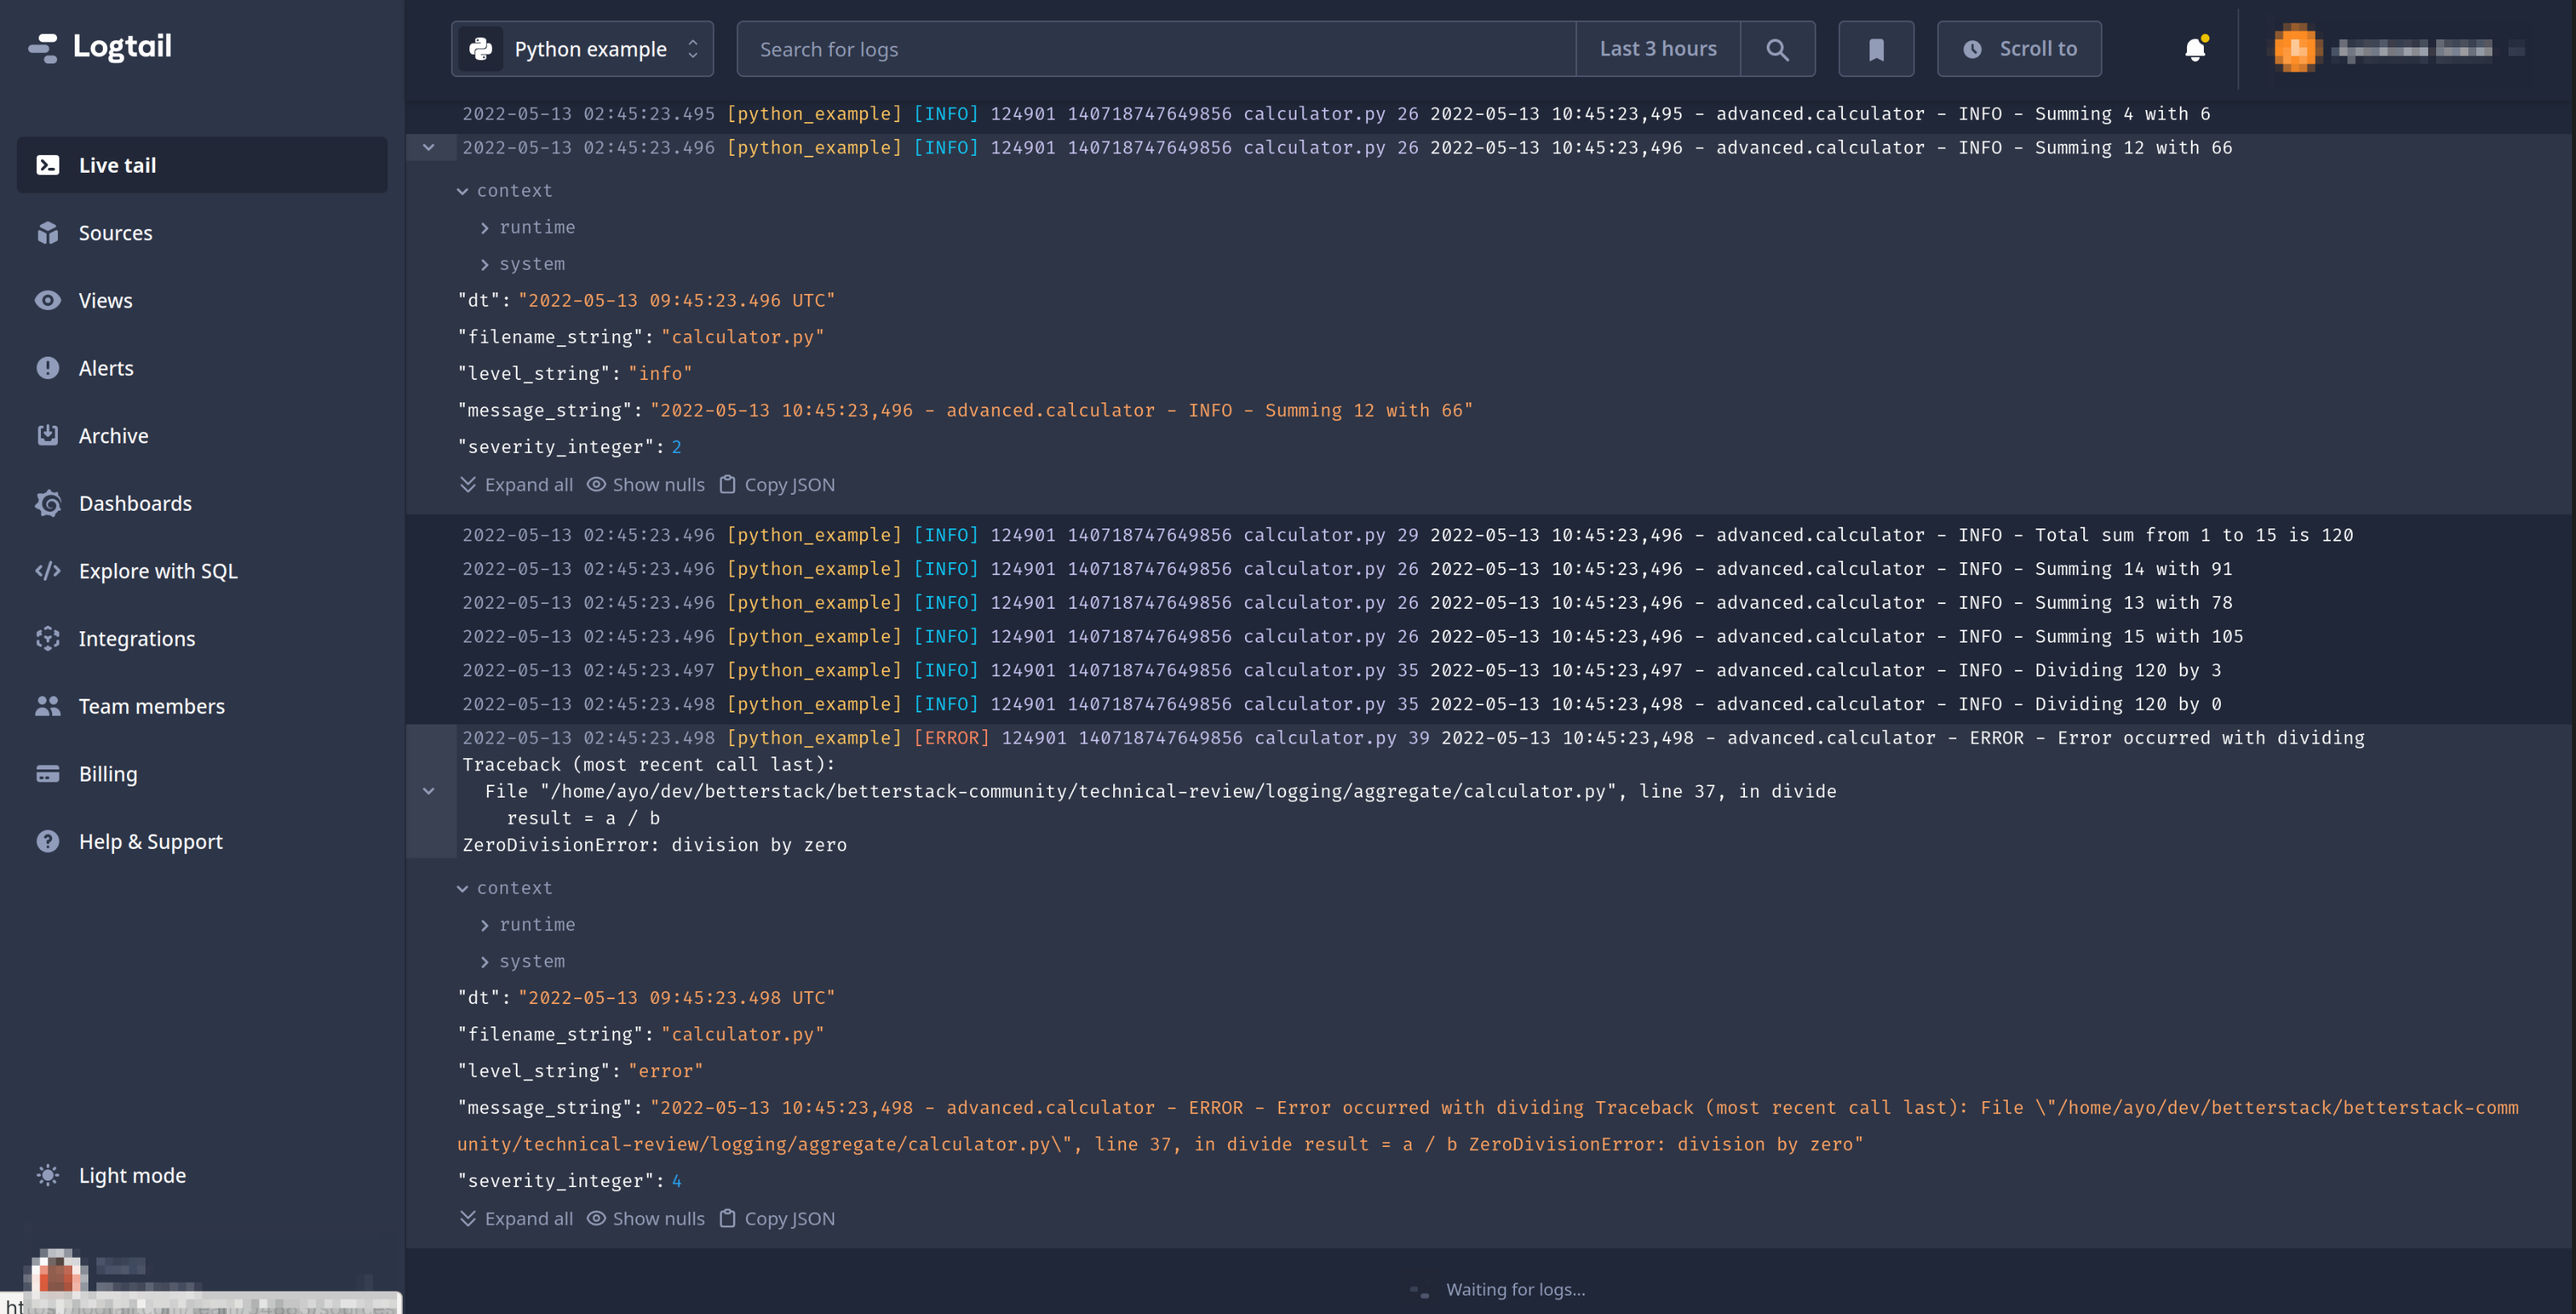The width and height of the screenshot is (2576, 1314).
Task: Click the Explore with SQL icon
Action: click(47, 570)
